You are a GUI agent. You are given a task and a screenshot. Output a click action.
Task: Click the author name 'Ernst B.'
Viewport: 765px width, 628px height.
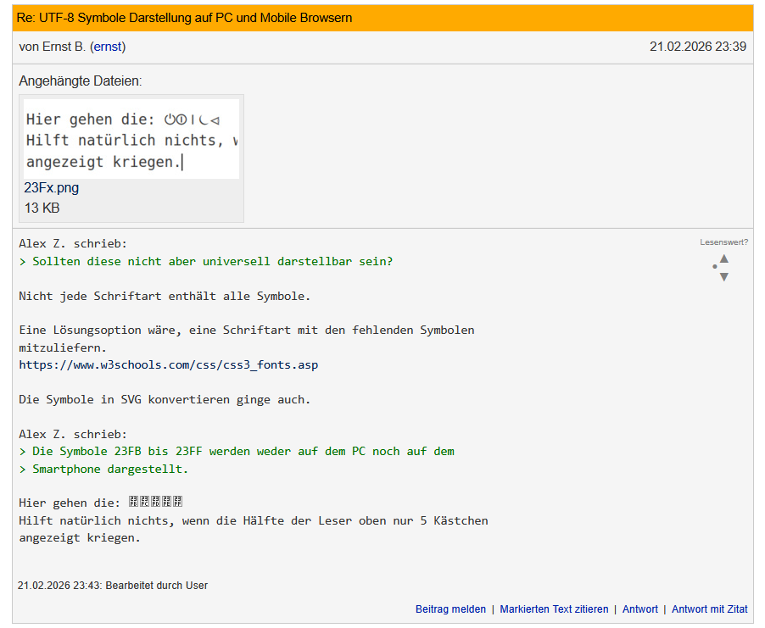point(64,47)
